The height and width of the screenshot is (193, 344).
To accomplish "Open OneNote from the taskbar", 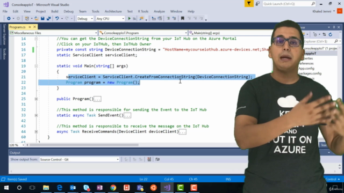I will 99,188.
